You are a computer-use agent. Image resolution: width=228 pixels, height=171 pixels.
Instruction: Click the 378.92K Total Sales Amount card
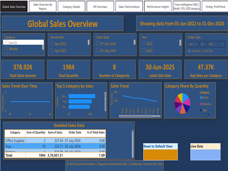23,69
